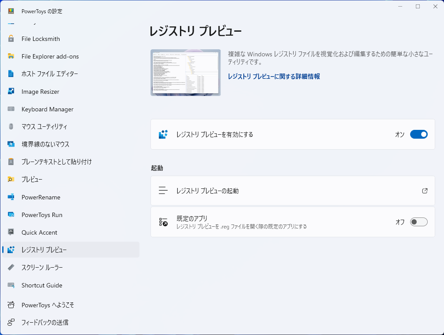Disable レジストリ プレビューを有効にする

pyautogui.click(x=418, y=134)
